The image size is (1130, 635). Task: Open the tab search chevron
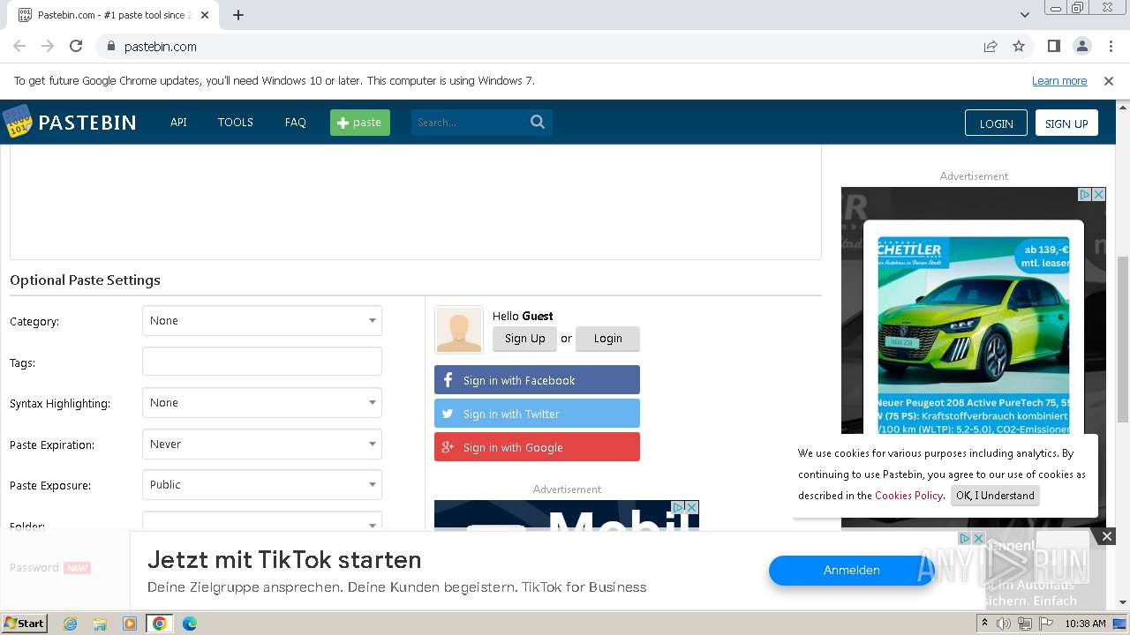pos(1025,15)
